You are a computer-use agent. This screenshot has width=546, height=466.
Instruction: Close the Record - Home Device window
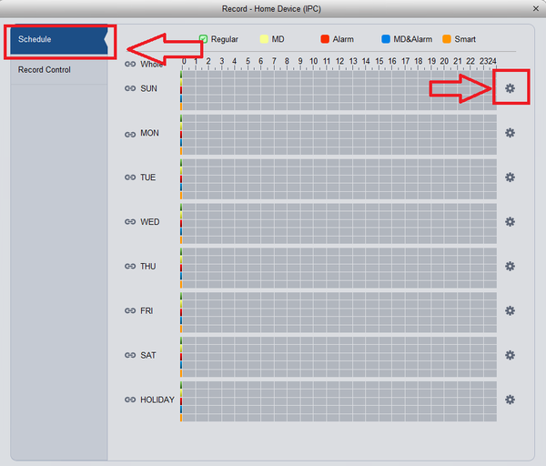[x=536, y=9]
